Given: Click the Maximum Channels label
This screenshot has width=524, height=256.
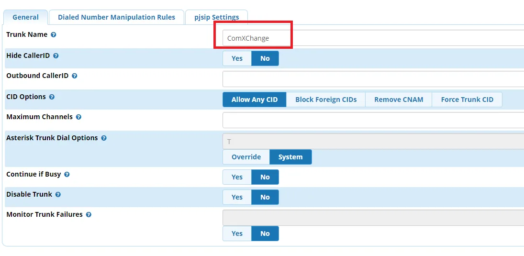Looking at the screenshot, I should point(39,117).
